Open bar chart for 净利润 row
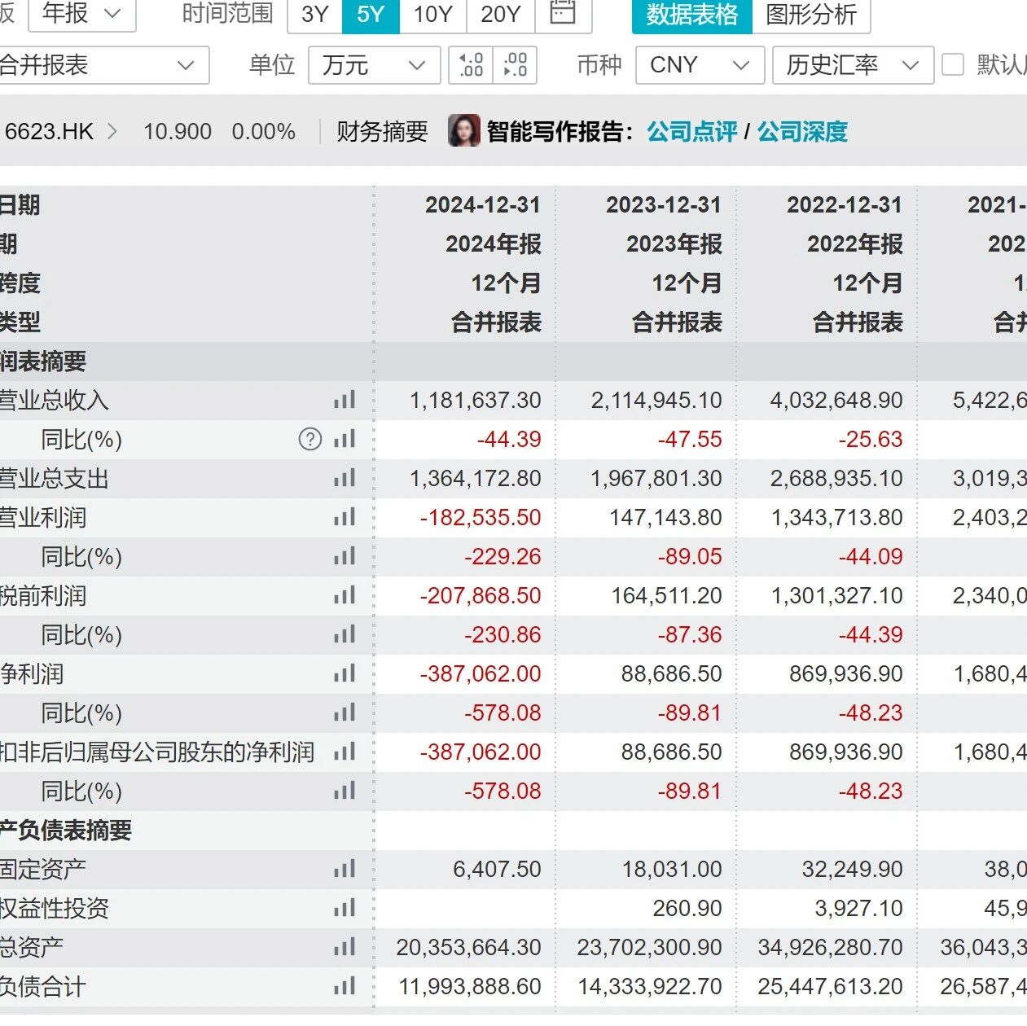Image resolution: width=1027 pixels, height=1026 pixels. [x=345, y=673]
